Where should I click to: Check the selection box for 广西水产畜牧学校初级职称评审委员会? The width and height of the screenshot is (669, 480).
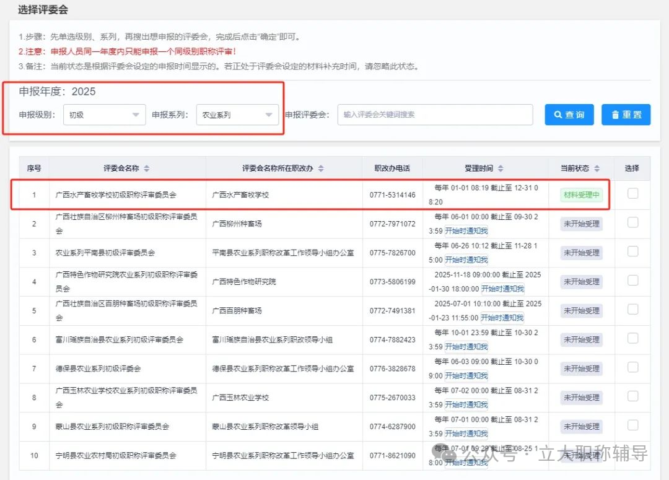point(632,194)
